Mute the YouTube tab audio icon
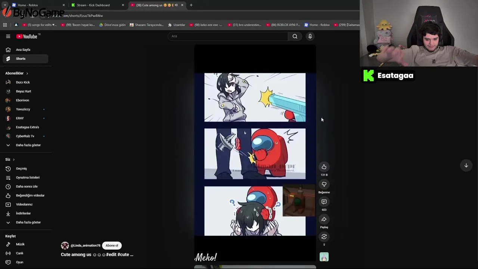 click(176, 5)
